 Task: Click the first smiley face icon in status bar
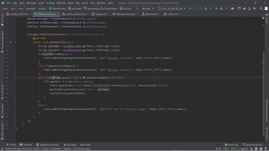256,149
